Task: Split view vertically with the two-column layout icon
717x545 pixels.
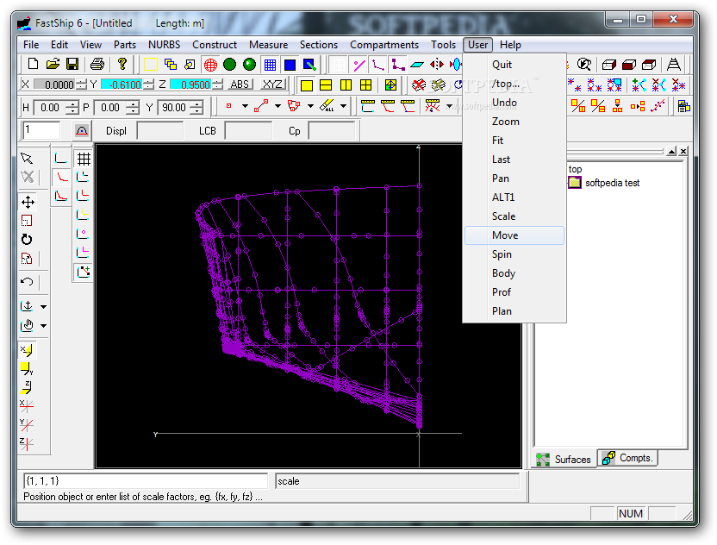Action: [346, 85]
